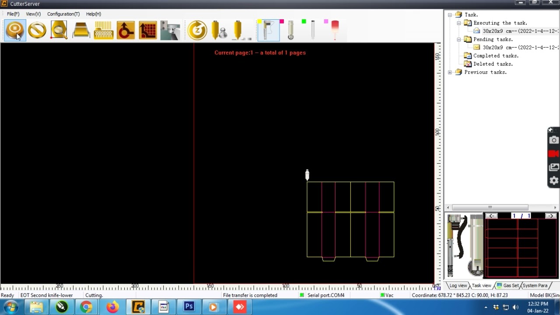Image resolution: width=560 pixels, height=315 pixels.
Task: Click the camera screenshot icon in recorder bar
Action: (554, 140)
